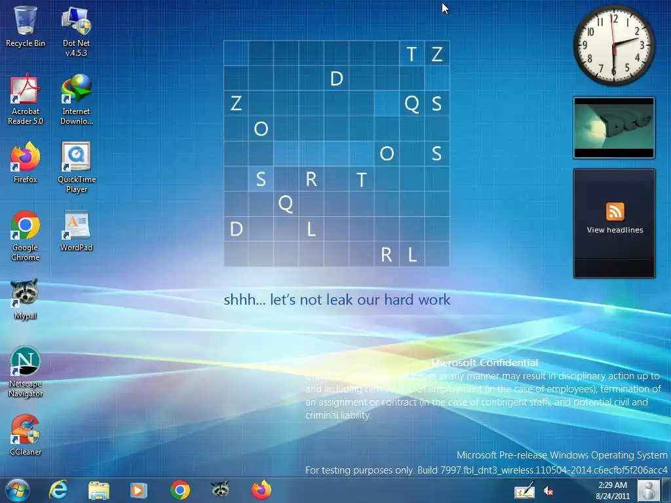The height and width of the screenshot is (503, 671).
Task: Select the Dot Net v.4.5.3 icon
Action: pyautogui.click(x=76, y=31)
